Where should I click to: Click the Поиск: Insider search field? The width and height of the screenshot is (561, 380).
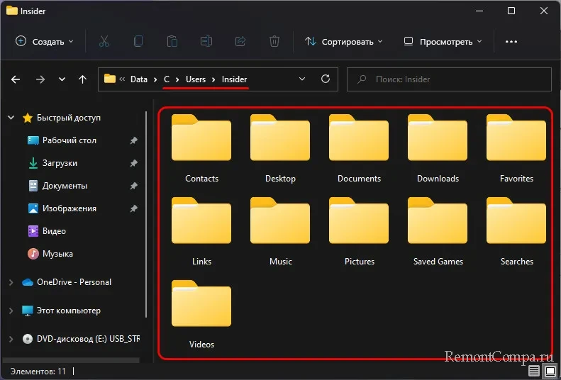[450, 79]
